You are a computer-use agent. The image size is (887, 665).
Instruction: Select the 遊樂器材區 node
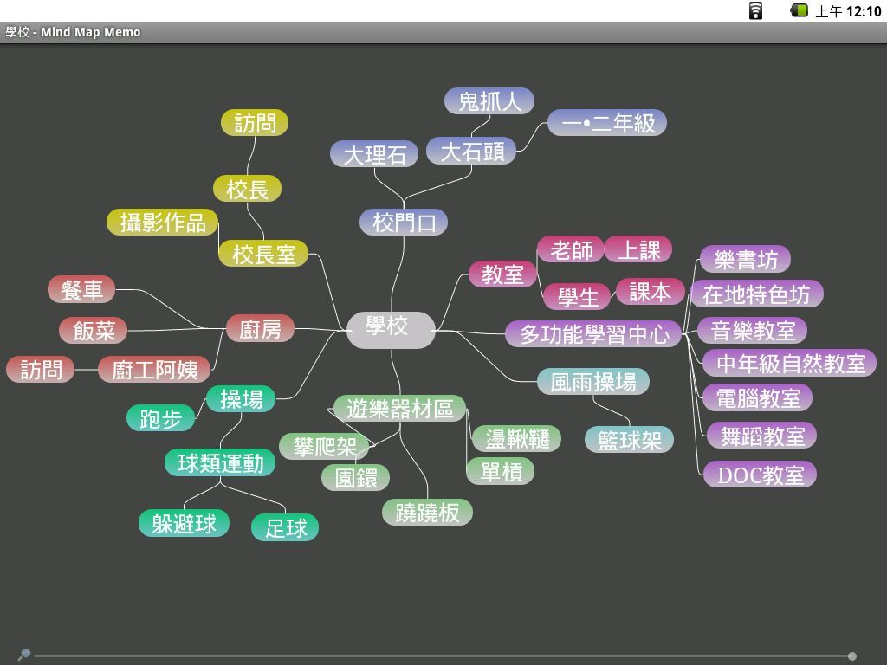(399, 409)
